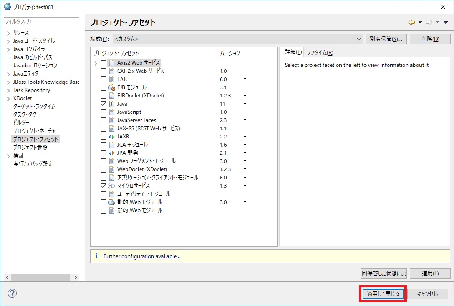454x306 pixels.
Task: Click the EJB module facet icon
Action: tap(111, 87)
